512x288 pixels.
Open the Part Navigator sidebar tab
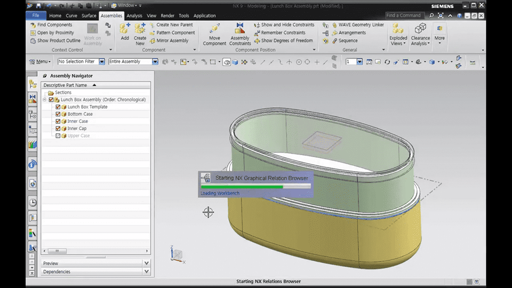pyautogui.click(x=33, y=114)
